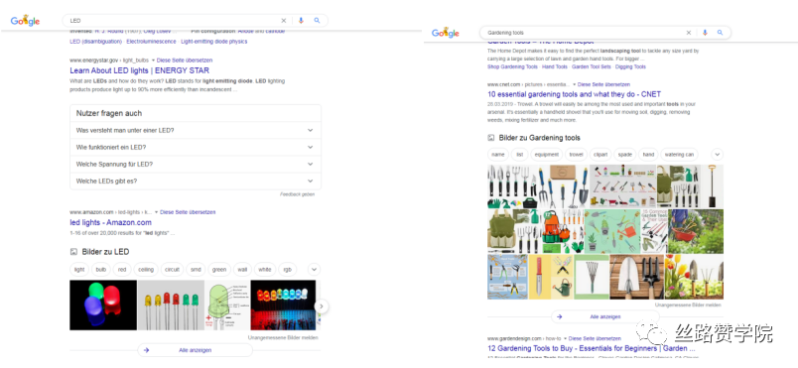This screenshot has height=368, width=798.
Task: Expand 'Wie funktioniert ein LED?' question
Action: point(196,147)
